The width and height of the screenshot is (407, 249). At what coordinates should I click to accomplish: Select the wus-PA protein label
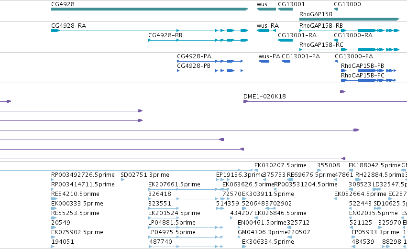click(x=269, y=56)
